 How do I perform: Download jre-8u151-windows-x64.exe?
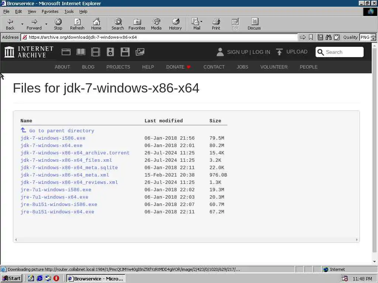57,212
